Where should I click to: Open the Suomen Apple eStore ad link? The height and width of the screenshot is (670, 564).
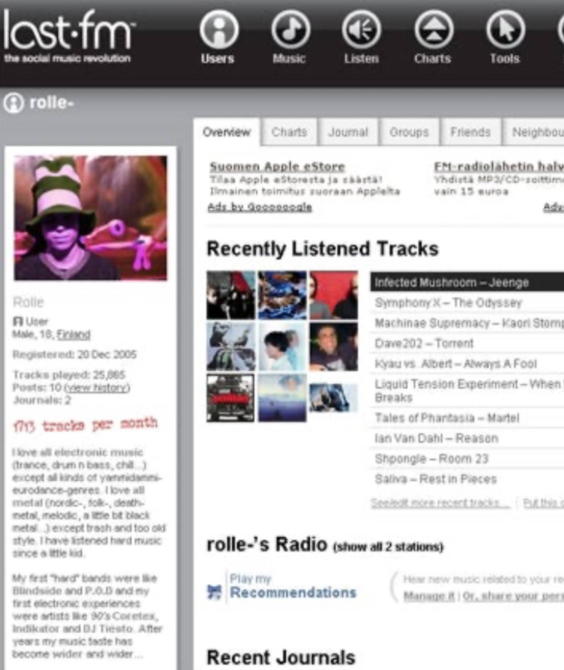pos(277,167)
